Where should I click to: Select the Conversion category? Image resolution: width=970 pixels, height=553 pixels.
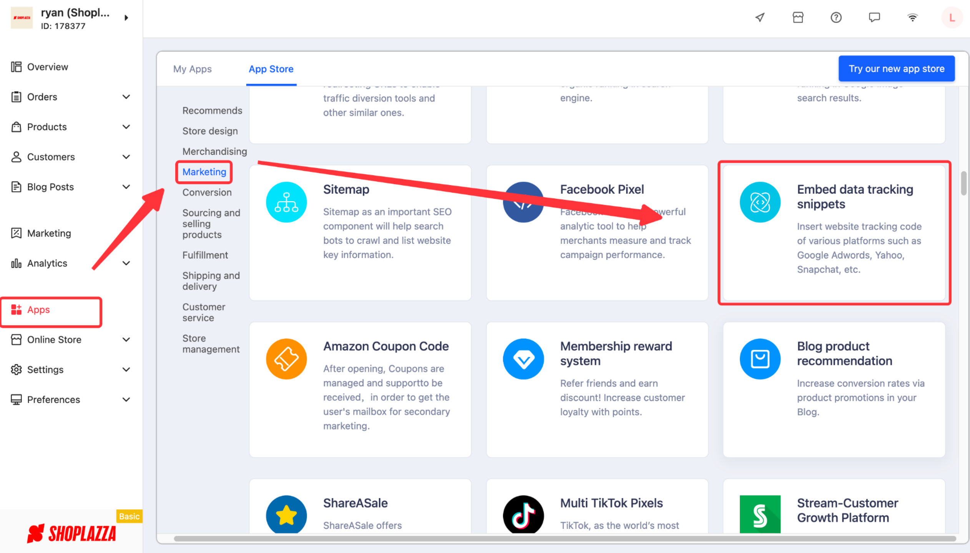(207, 192)
